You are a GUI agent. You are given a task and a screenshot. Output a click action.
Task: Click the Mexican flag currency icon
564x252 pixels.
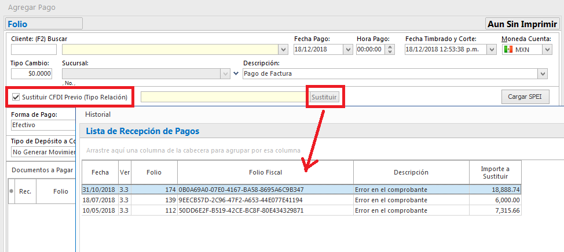click(x=508, y=50)
